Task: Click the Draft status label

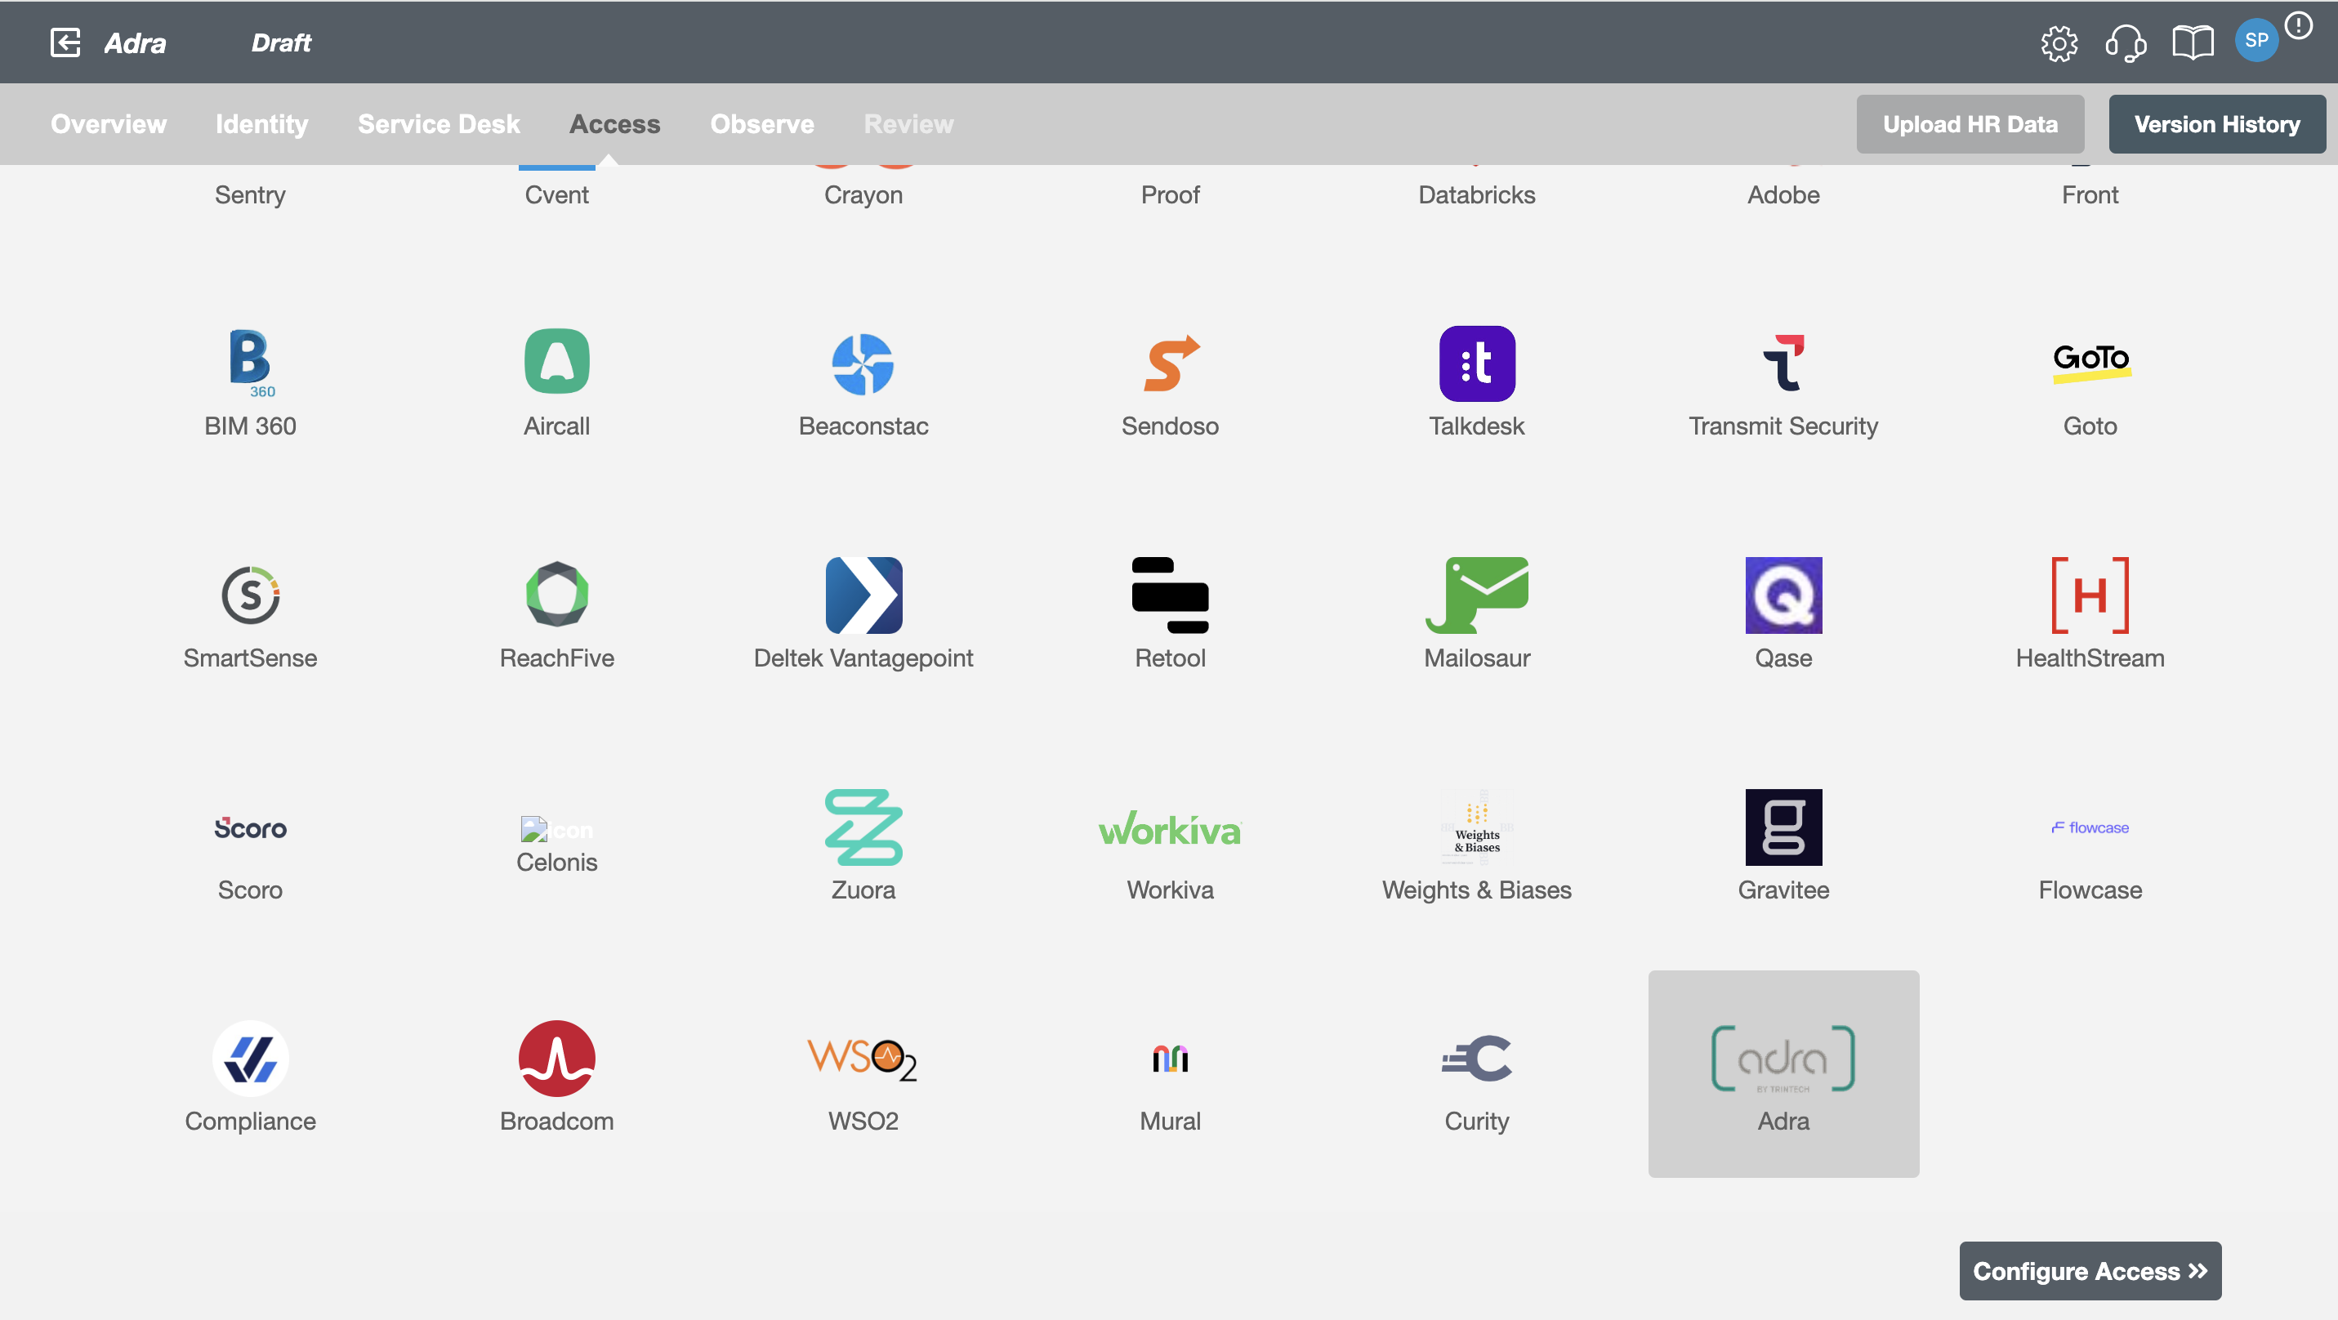Action: tap(280, 42)
